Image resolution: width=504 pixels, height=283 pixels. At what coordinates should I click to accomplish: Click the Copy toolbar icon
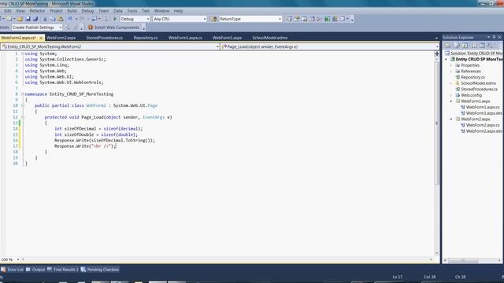[x=53, y=19]
